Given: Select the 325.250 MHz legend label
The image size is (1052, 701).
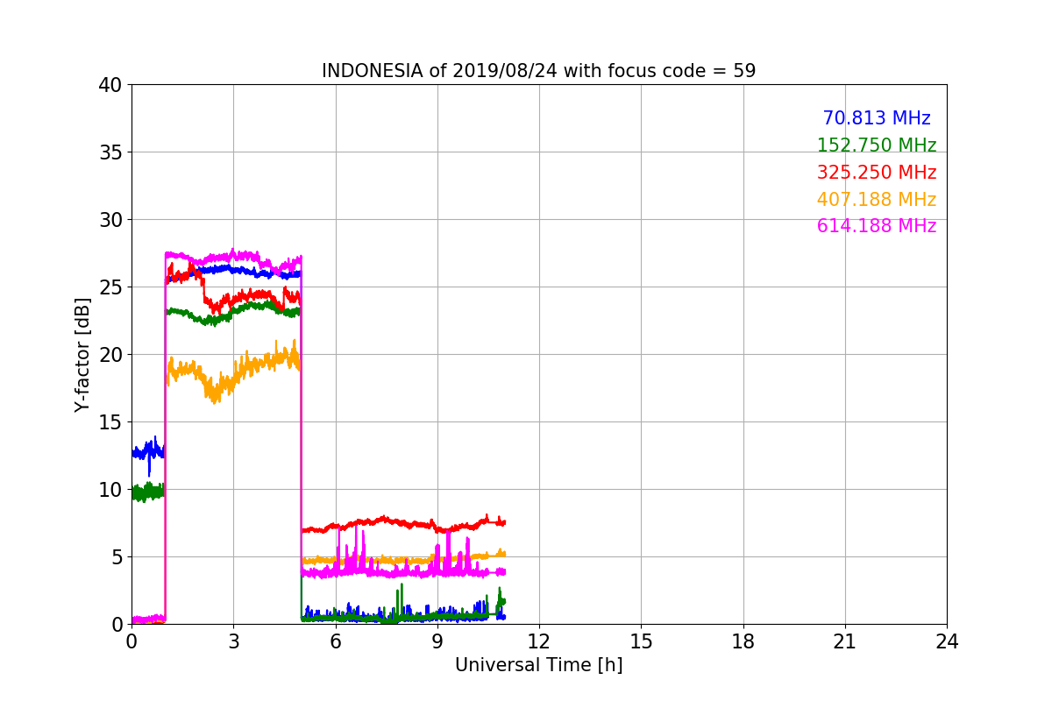Looking at the screenshot, I should [x=877, y=173].
